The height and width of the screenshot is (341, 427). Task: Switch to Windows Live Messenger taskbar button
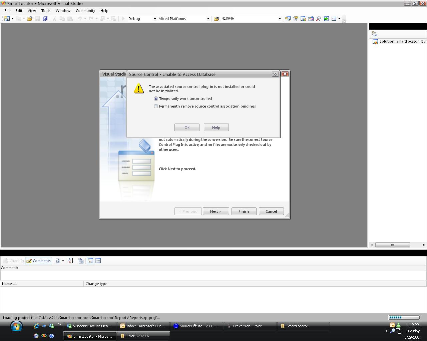[x=90, y=326]
